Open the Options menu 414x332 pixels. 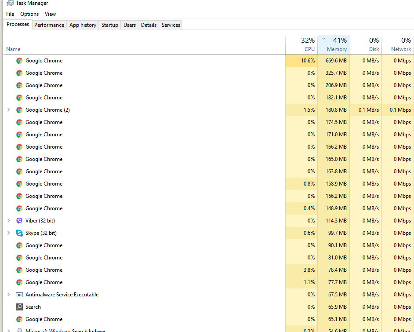[29, 14]
